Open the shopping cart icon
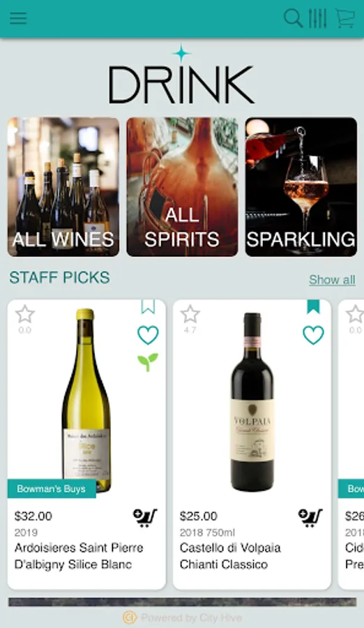Screen dimensions: 364x628 point(344,18)
